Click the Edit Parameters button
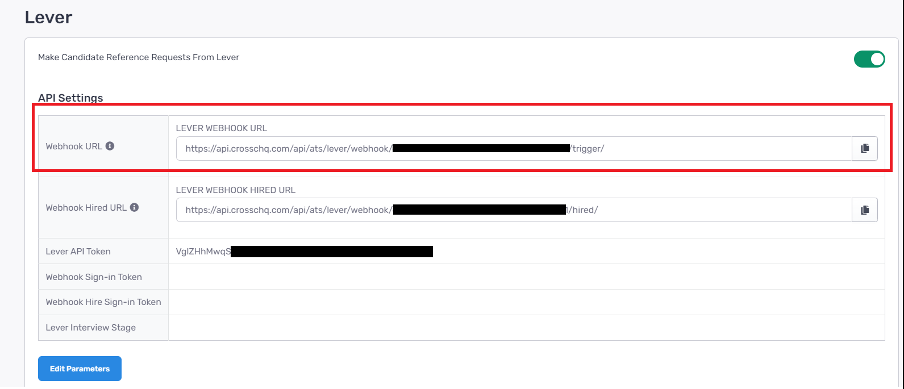Image resolution: width=904 pixels, height=389 pixels. (80, 369)
